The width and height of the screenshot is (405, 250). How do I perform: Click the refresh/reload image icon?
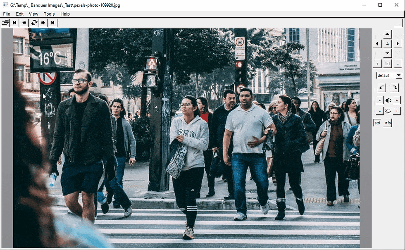pos(34,23)
